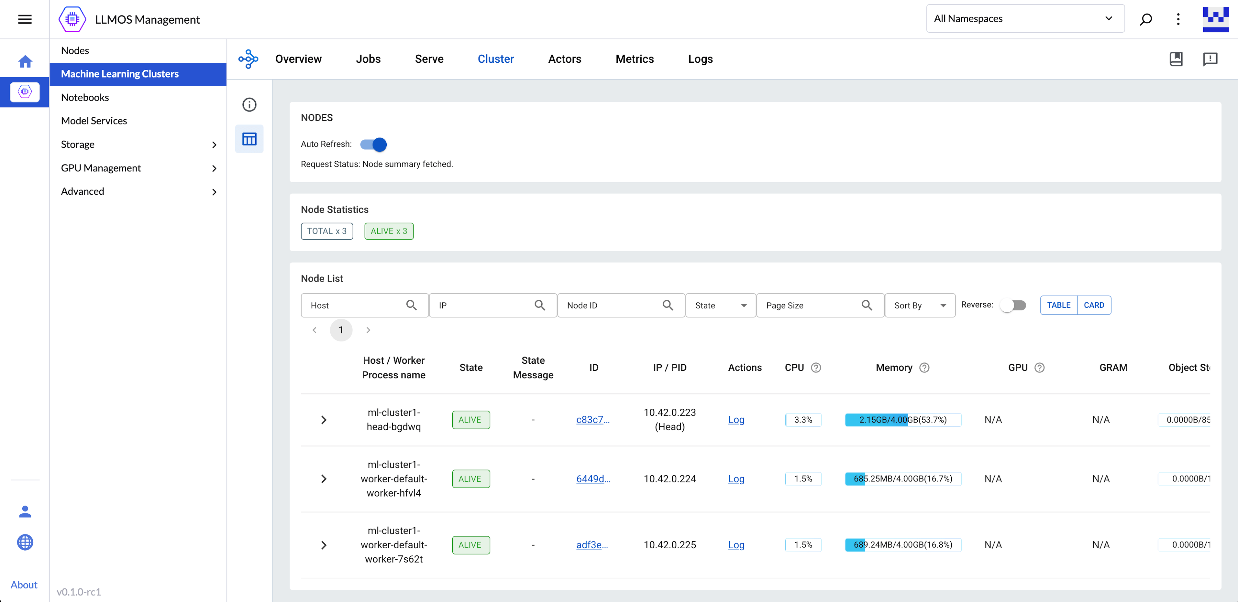Click node ID link c83c7...
Viewport: 1238px width, 602px height.
pyautogui.click(x=592, y=420)
